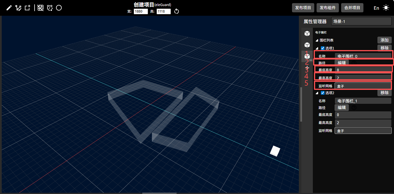Click the circle icon in top toolbar
Image resolution: width=394 pixels, height=194 pixels.
tap(59, 8)
